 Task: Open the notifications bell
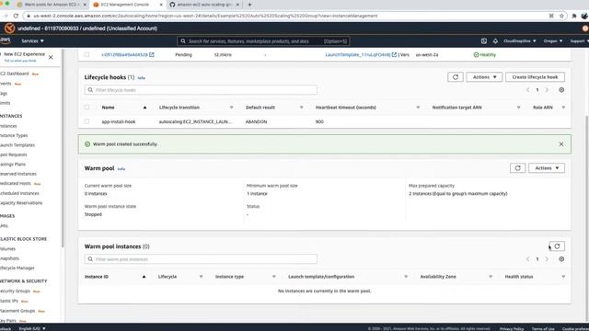point(495,40)
